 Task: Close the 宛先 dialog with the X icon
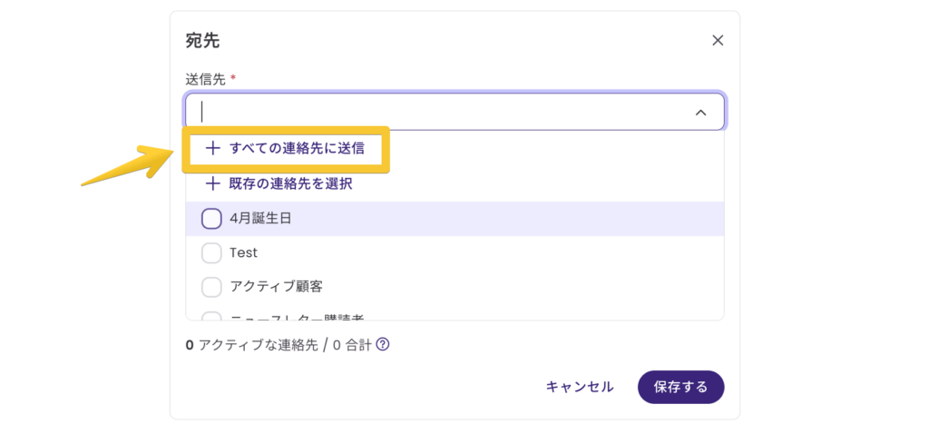[718, 40]
